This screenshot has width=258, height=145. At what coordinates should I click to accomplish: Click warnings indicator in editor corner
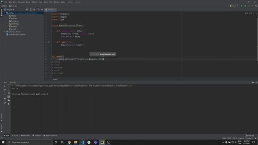pyautogui.click(x=246, y=13)
